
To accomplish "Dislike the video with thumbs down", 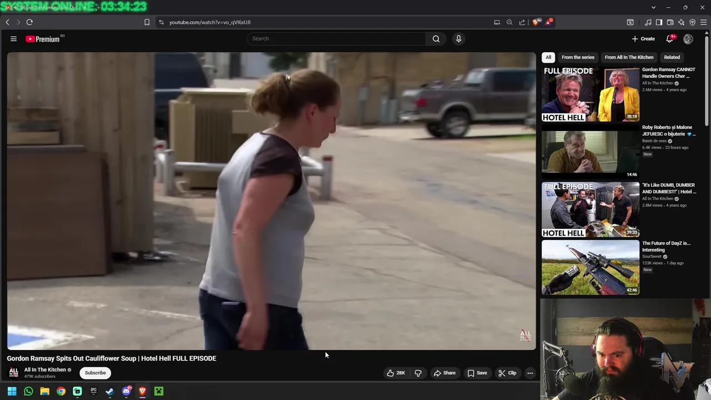I will click(x=418, y=373).
